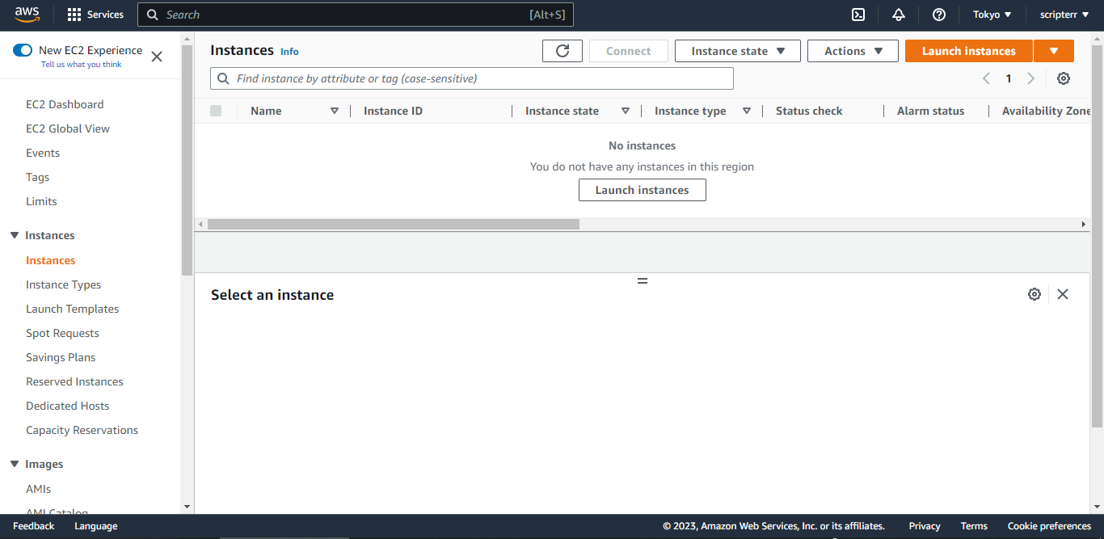Close the New EC2 Experience banner
This screenshot has width=1104, height=539.
(157, 57)
